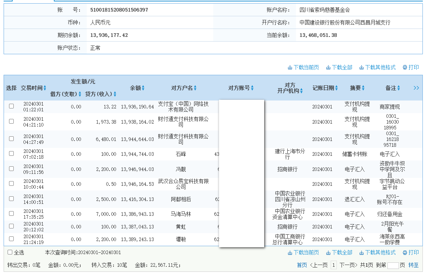
Task: Check the 武汉合众易宝科技 row checkbox
Action: pos(12,184)
